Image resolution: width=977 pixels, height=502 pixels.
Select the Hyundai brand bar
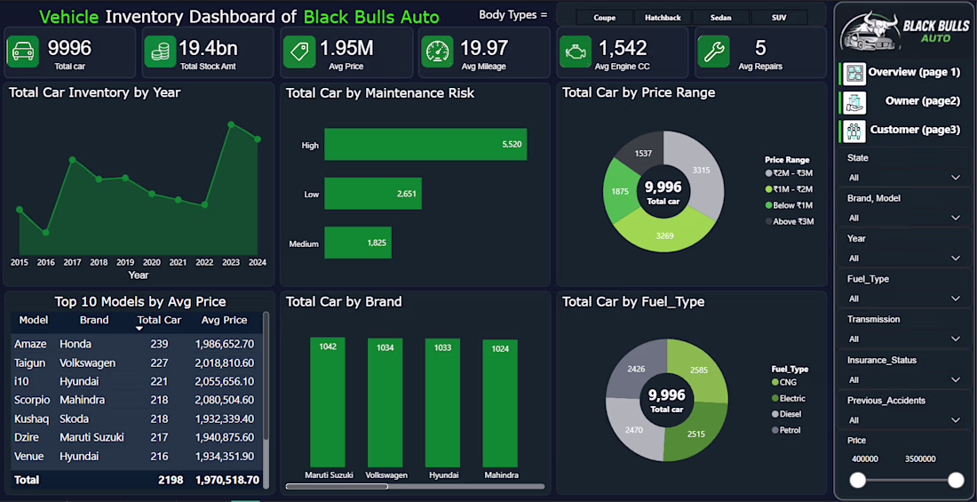(442, 403)
